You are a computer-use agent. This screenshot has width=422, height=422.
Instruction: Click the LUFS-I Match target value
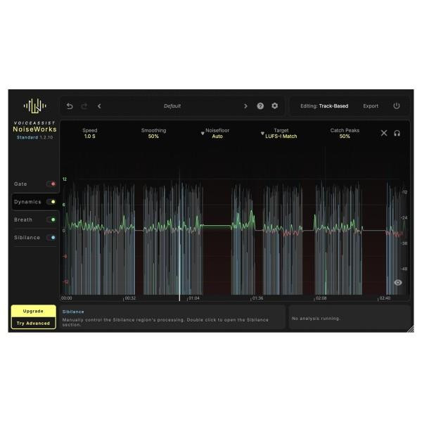click(281, 136)
